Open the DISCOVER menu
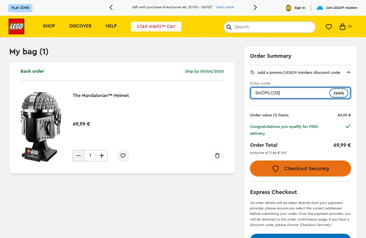 tap(80, 26)
